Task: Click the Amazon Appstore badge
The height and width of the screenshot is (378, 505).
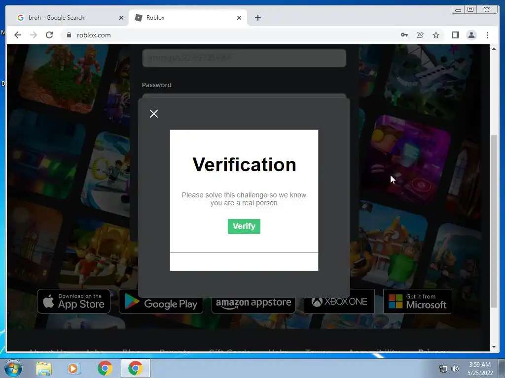Action: tap(253, 304)
